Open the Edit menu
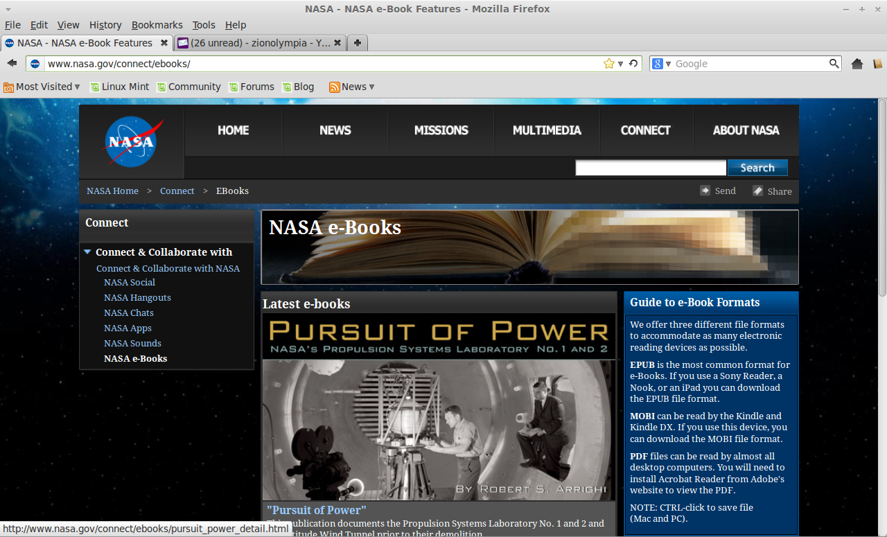The width and height of the screenshot is (887, 537). click(x=39, y=25)
